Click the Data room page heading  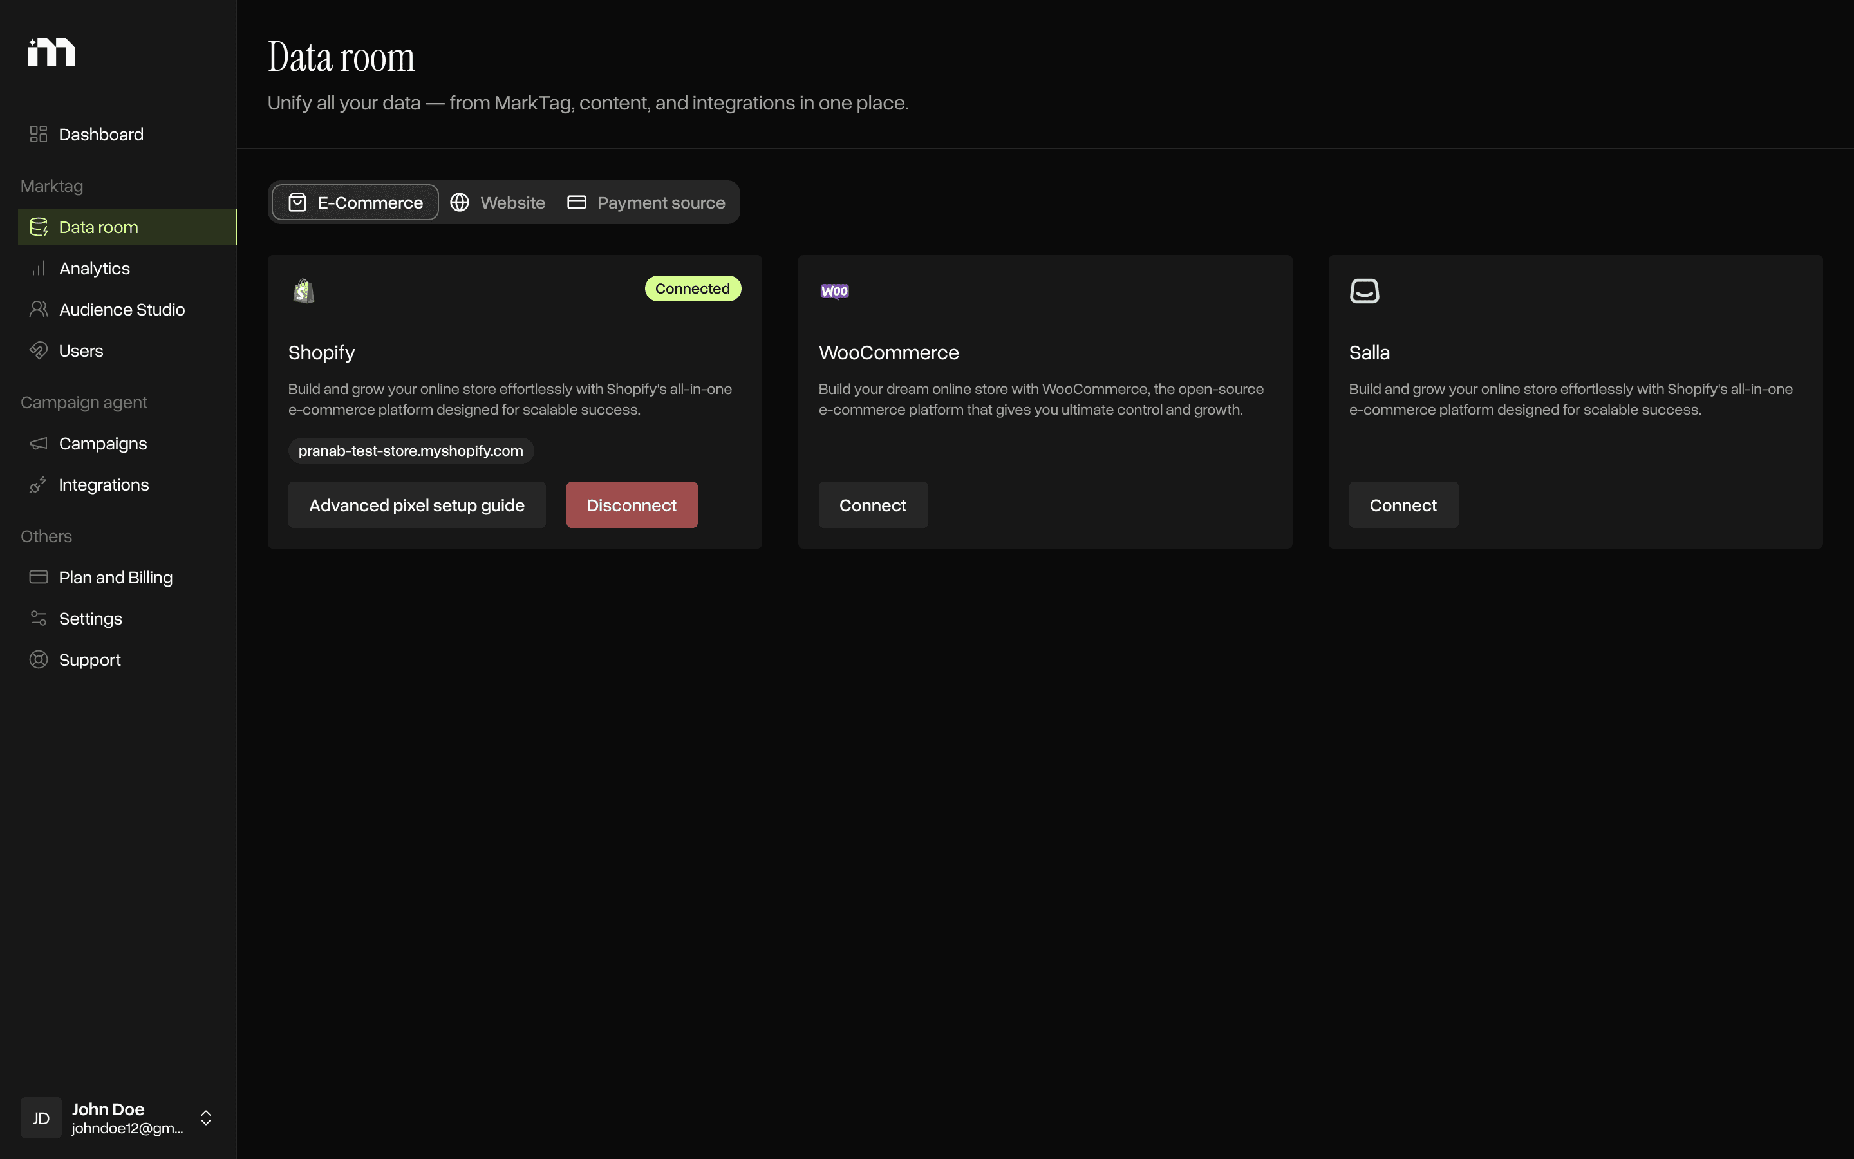[x=341, y=57]
